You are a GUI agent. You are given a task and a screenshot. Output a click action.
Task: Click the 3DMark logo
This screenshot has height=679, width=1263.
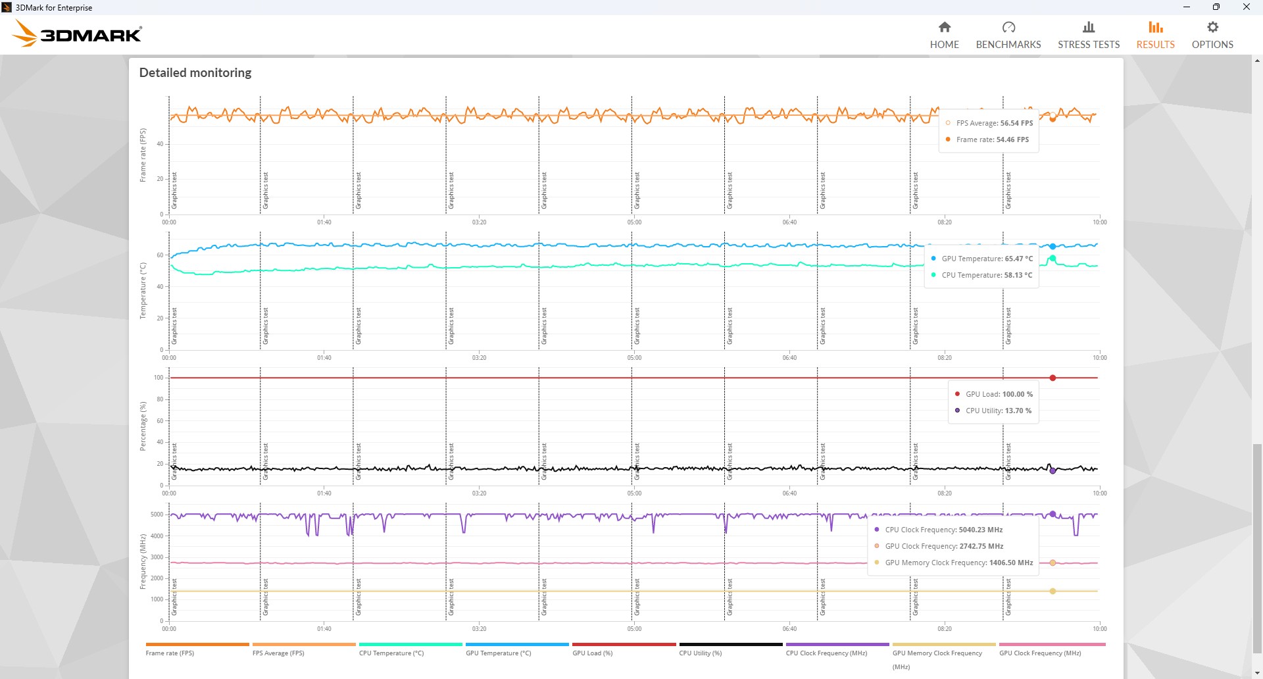[x=78, y=34]
